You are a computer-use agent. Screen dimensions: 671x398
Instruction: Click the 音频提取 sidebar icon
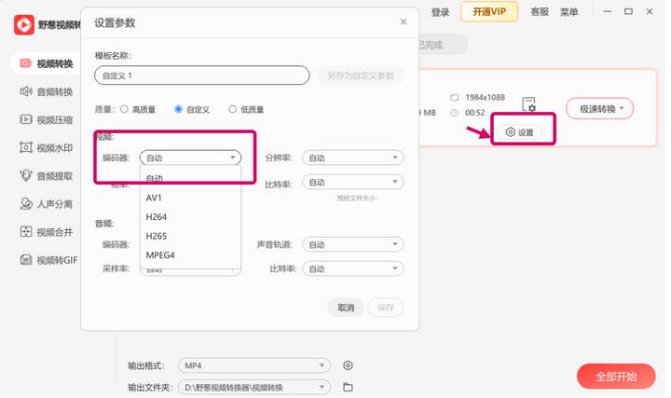[x=26, y=175]
